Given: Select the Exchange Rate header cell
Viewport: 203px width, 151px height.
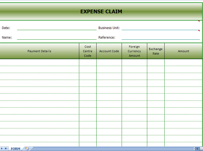Looking at the screenshot, I should (156, 51).
